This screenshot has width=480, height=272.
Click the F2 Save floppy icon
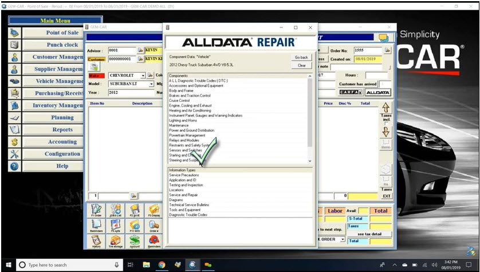[x=135, y=211]
